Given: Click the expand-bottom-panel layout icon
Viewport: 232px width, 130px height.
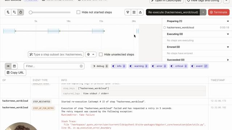Looking at the screenshot, I should click(128, 12).
